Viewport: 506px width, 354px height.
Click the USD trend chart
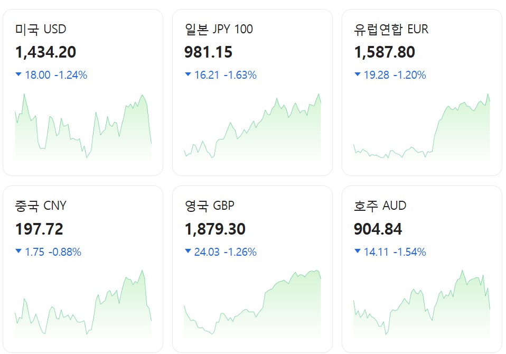[83, 127]
